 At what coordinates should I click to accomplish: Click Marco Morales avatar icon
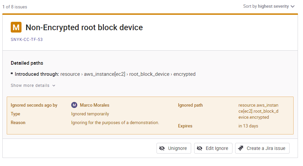click(x=74, y=105)
